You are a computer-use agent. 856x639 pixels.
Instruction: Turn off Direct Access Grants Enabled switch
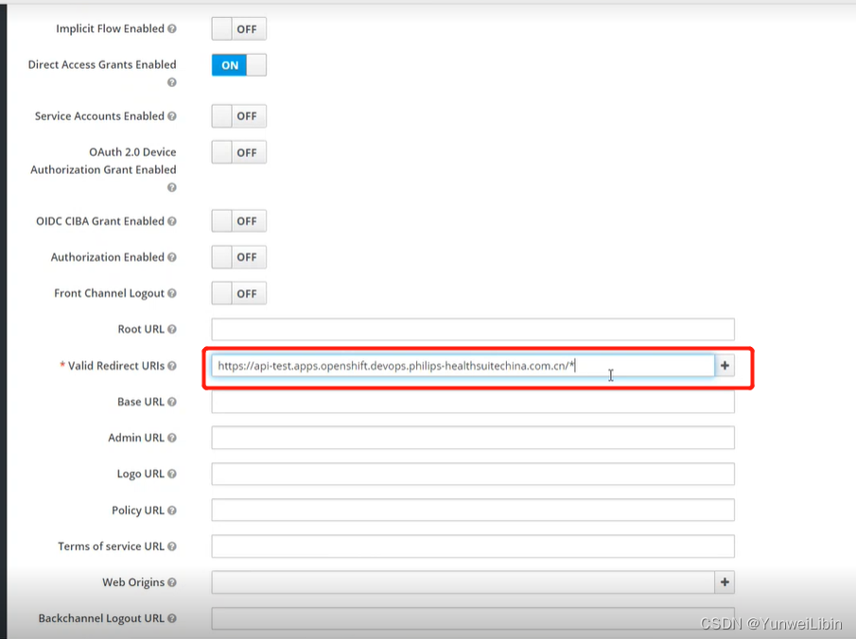pos(239,65)
